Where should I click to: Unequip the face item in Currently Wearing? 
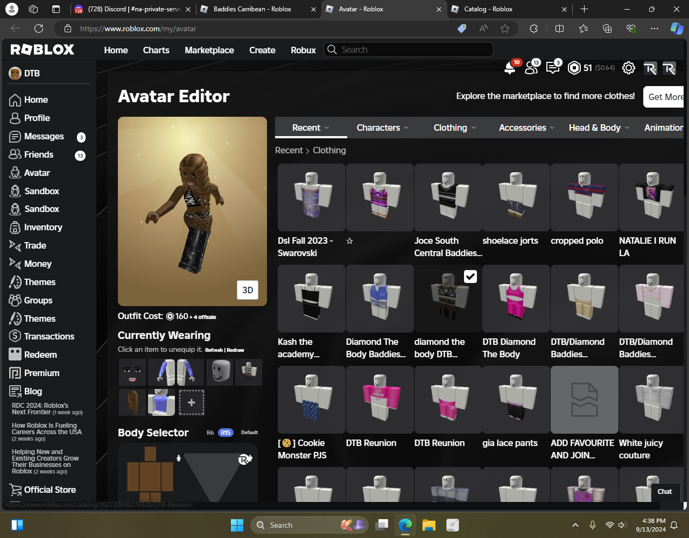[x=132, y=372]
